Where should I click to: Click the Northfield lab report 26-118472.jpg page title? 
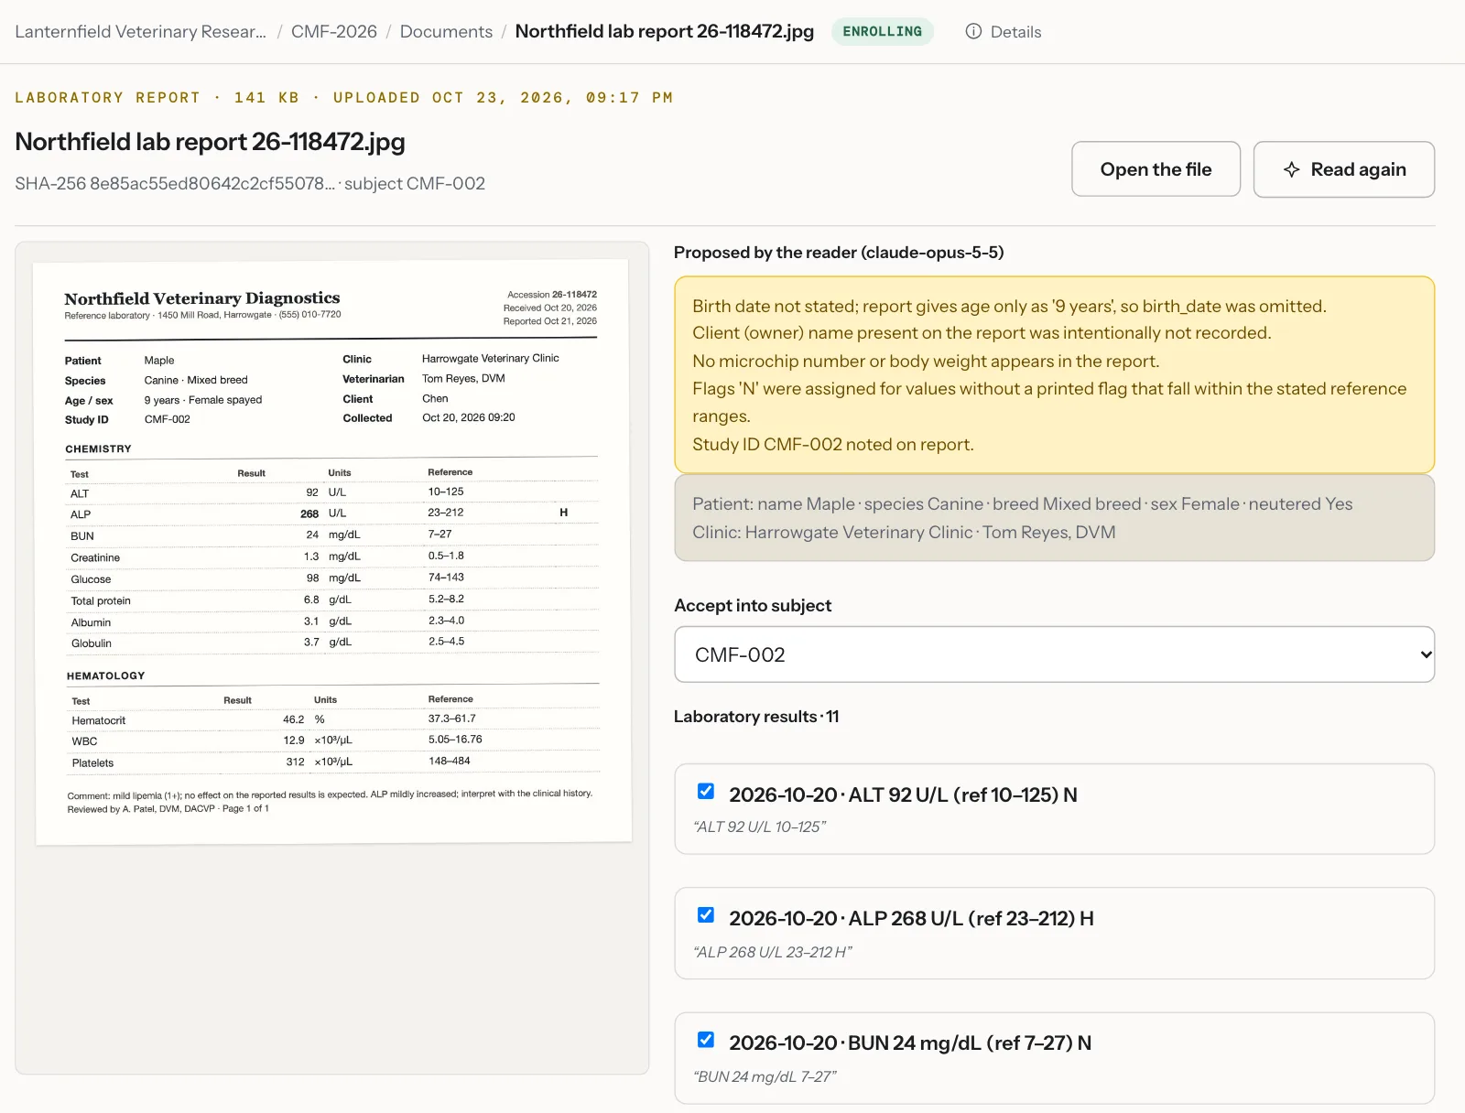(x=210, y=142)
